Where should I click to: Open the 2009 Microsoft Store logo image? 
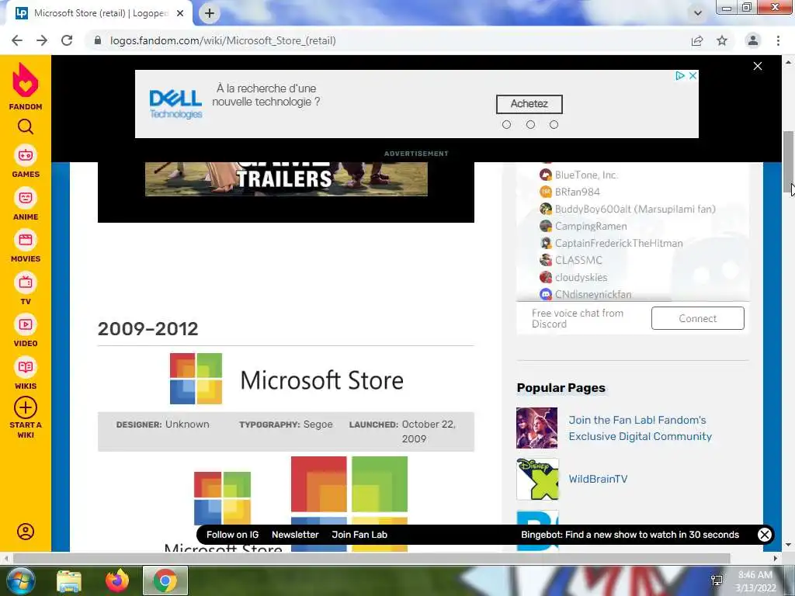pos(286,379)
